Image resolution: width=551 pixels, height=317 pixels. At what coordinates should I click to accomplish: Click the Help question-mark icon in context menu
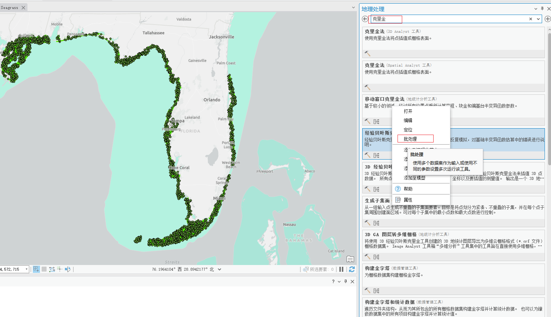click(x=397, y=189)
